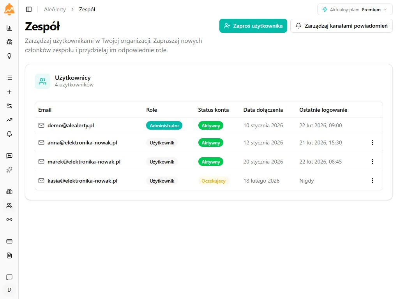This screenshot has height=299, width=399.
Task: Open the users team sidebar icon
Action: 9,206
